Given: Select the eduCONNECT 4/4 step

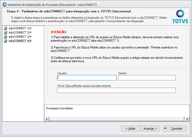Looking at the screenshot, I should [20, 41].
